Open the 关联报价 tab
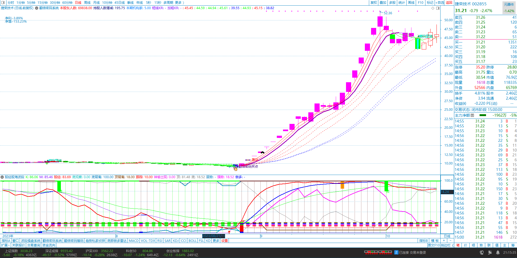Screen dimensions: 517x258 point(19,245)
